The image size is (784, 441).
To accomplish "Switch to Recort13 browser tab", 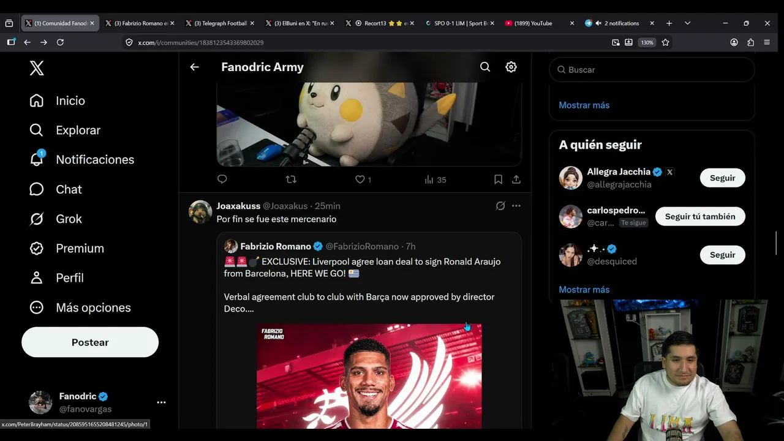I will (x=380, y=23).
